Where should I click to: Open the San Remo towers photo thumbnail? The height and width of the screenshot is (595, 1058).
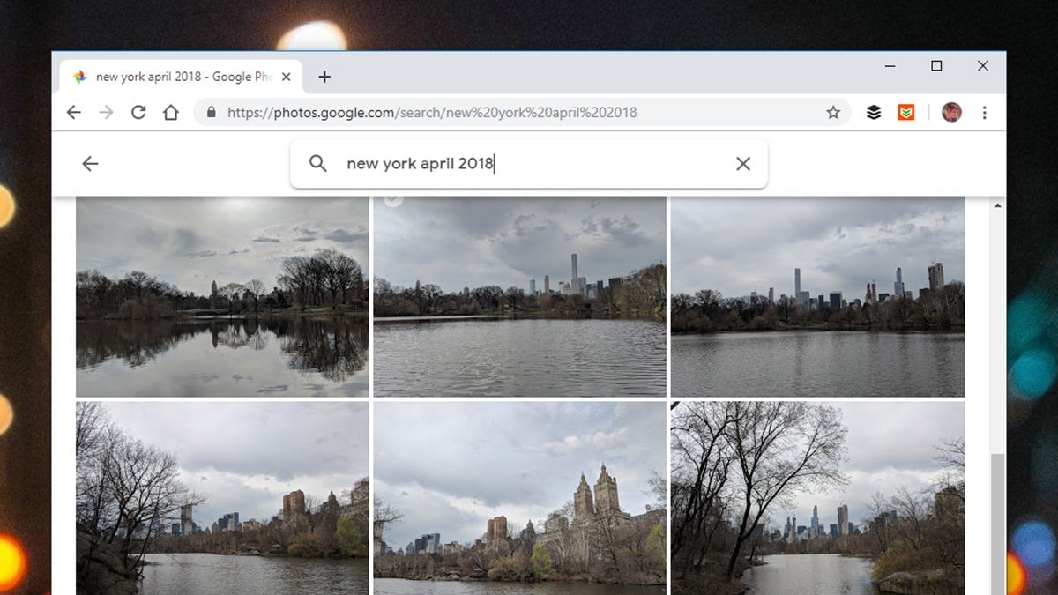[518, 498]
